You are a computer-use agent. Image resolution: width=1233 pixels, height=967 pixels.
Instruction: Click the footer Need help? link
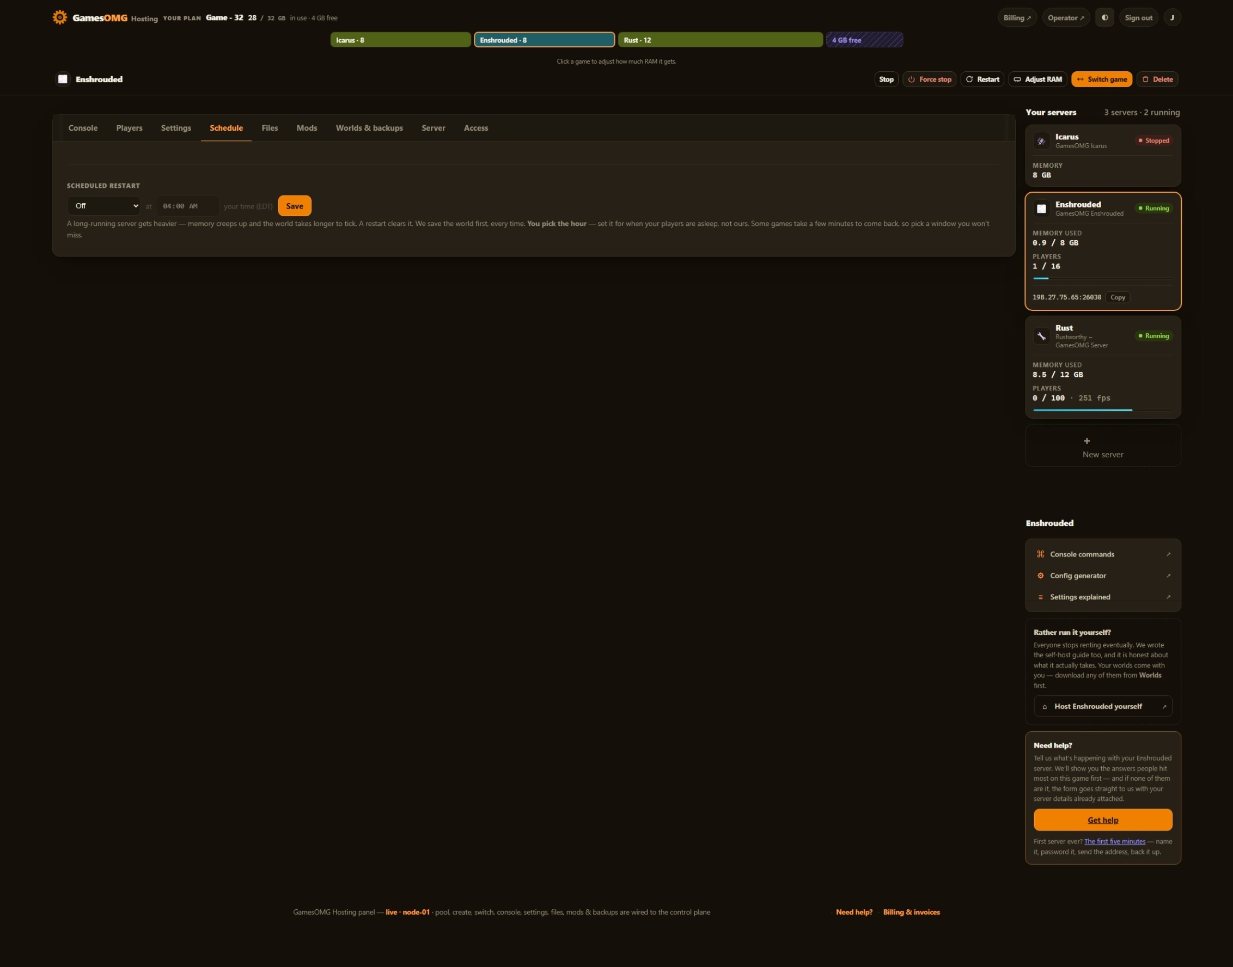pos(854,912)
